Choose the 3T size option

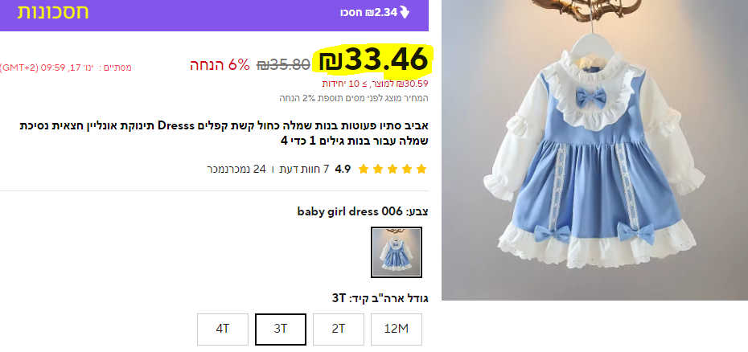click(x=281, y=329)
